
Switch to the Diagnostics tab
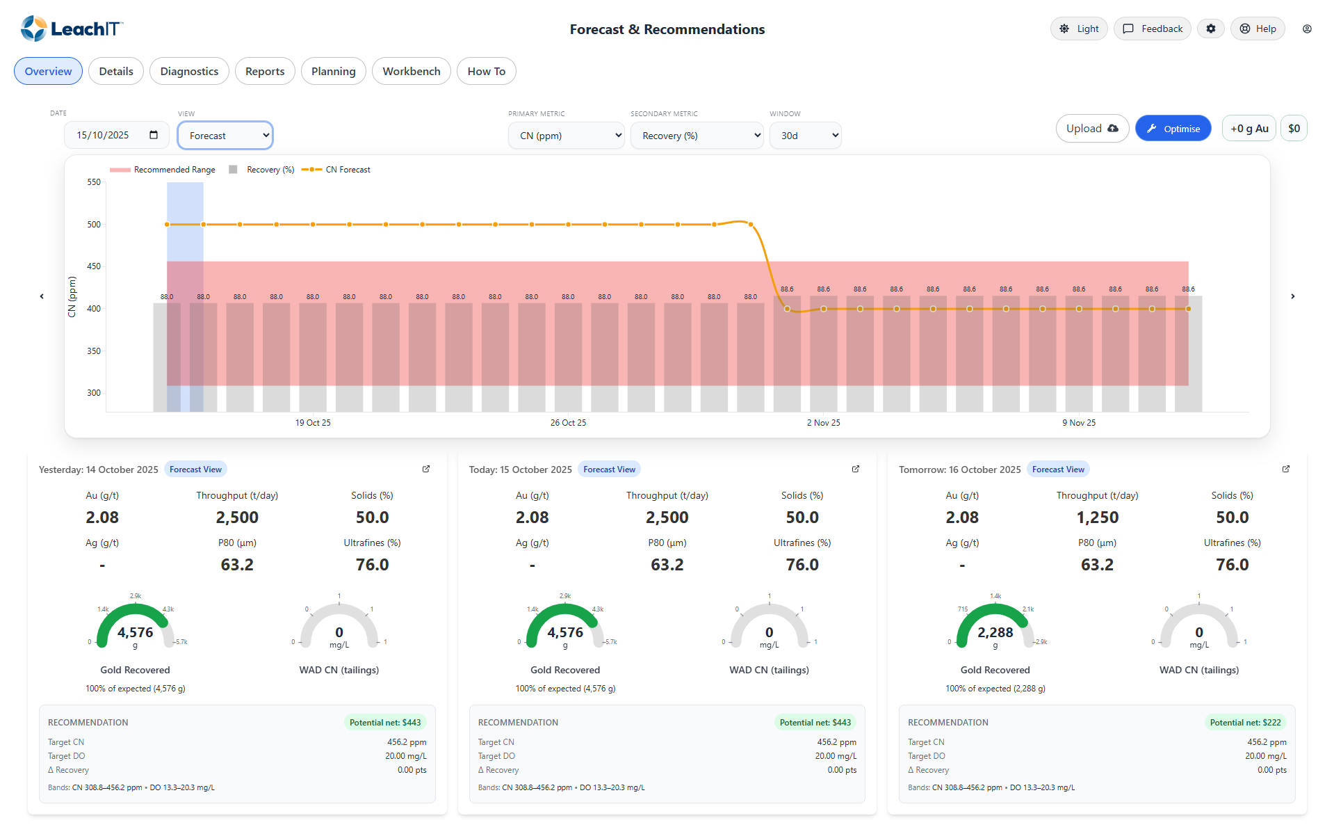click(189, 71)
